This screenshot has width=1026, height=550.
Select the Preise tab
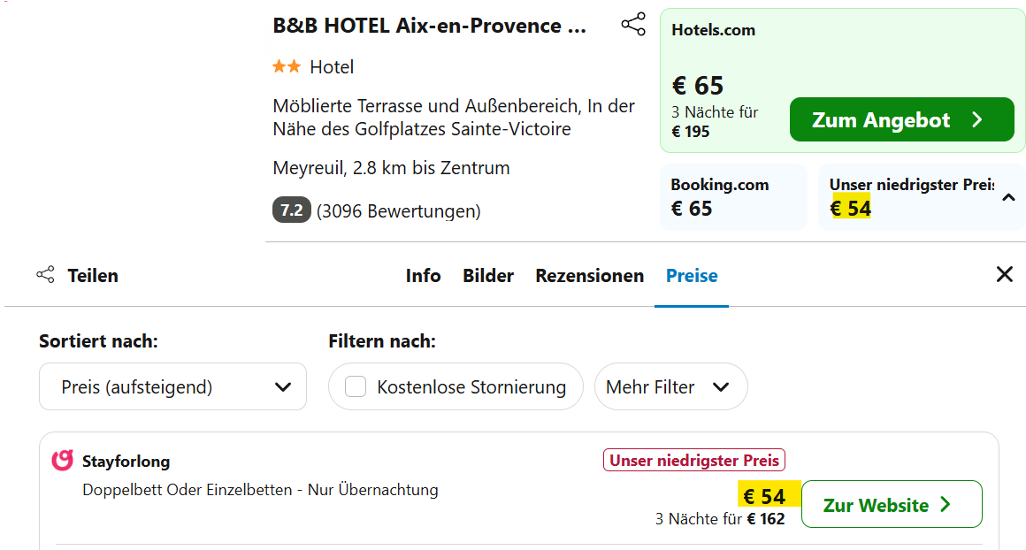tap(692, 276)
